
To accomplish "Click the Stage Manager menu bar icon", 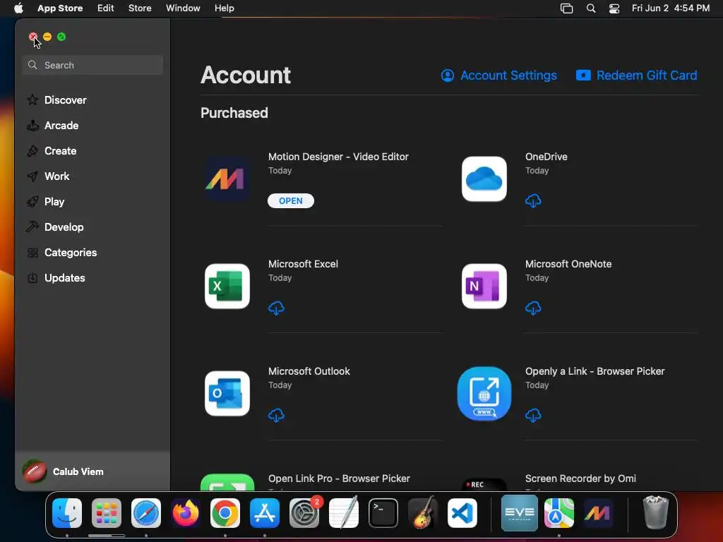I will click(x=566, y=8).
